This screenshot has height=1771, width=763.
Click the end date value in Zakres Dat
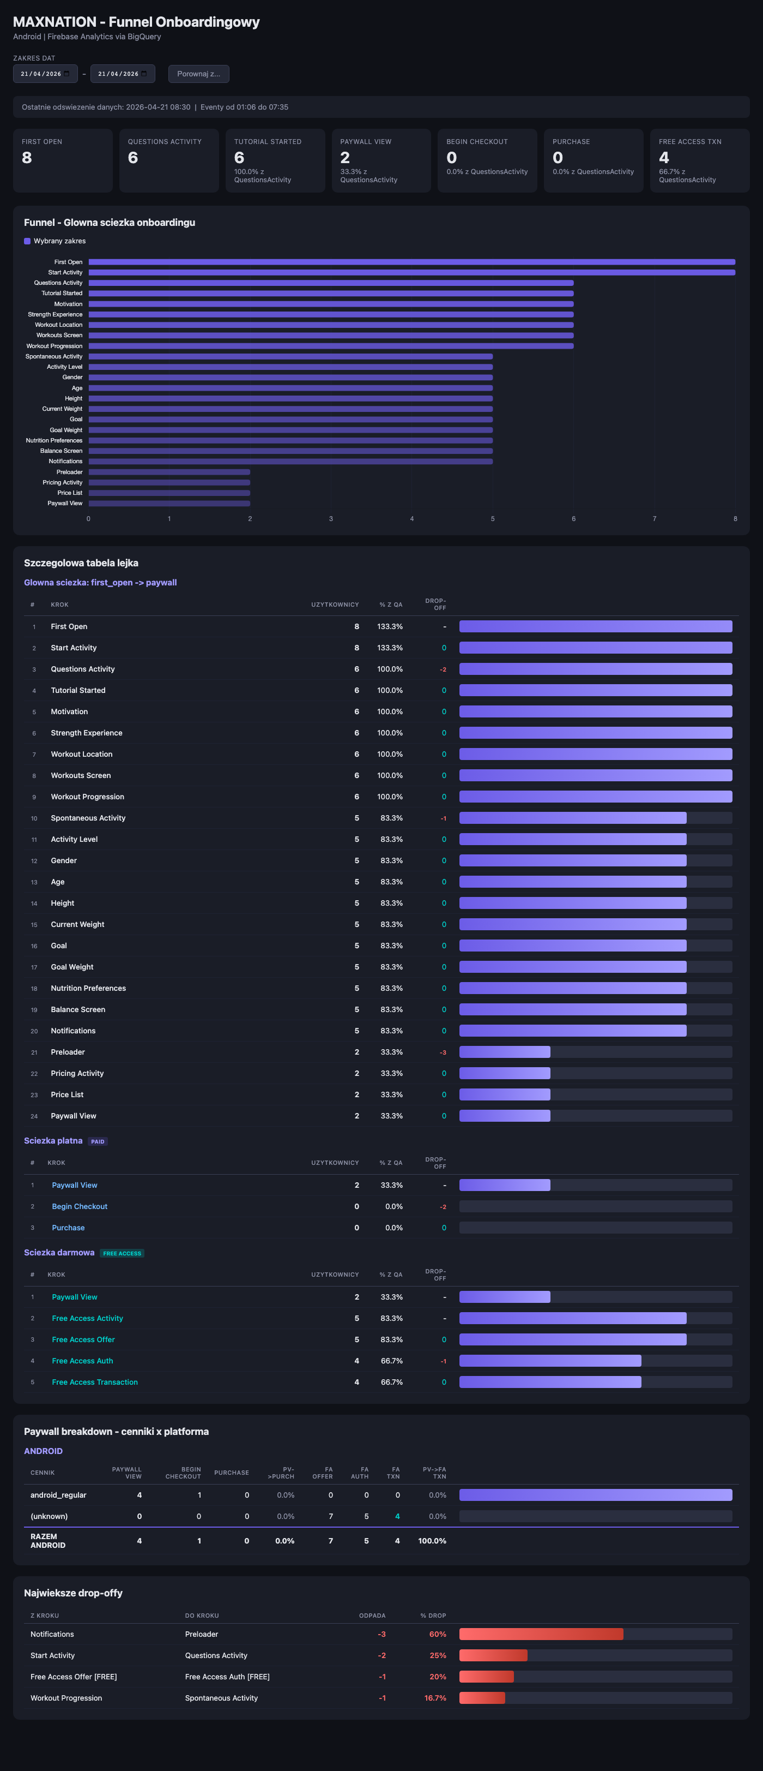point(118,74)
